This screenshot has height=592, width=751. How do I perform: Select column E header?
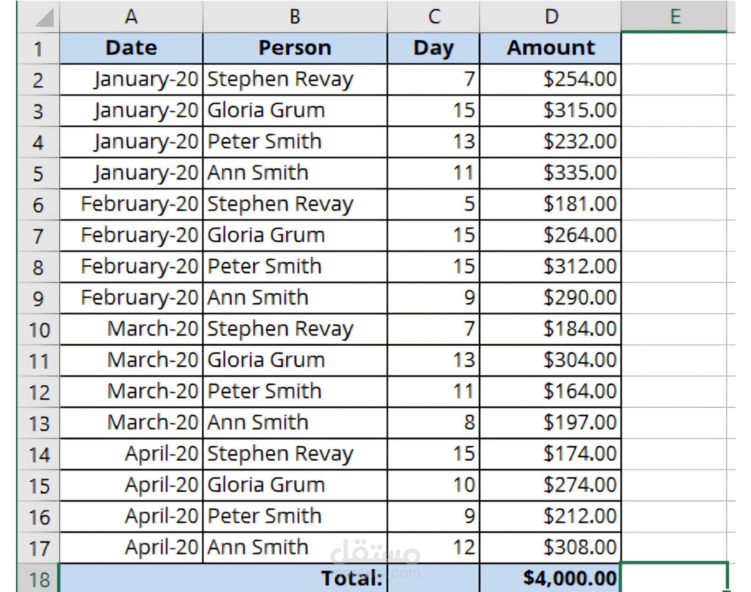[x=674, y=17]
